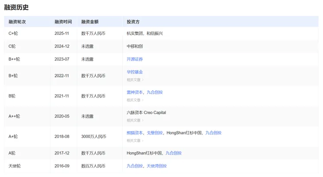Open the 天使湾创投 investor link
This screenshot has height=177, width=323.
point(157,166)
